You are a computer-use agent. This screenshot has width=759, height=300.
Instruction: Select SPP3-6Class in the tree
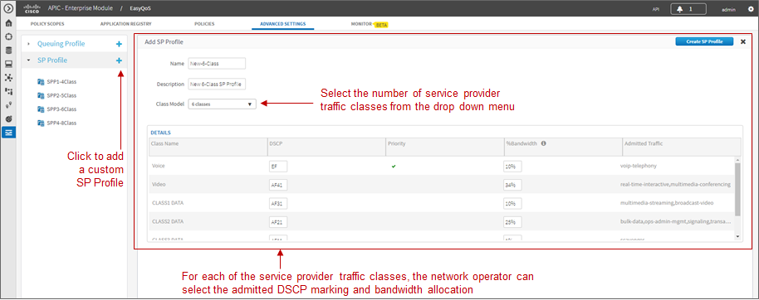[x=61, y=109]
